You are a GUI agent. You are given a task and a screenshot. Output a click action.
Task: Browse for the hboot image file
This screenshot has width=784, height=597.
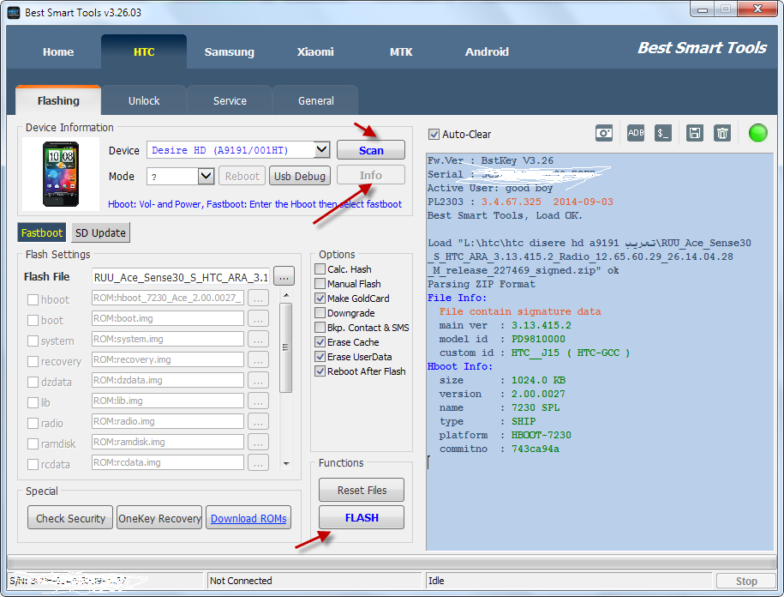point(258,298)
